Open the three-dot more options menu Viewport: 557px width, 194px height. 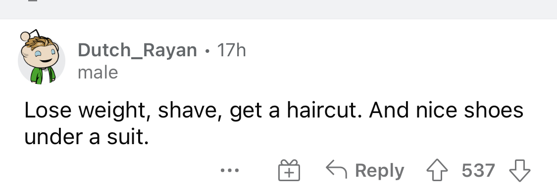click(x=229, y=171)
